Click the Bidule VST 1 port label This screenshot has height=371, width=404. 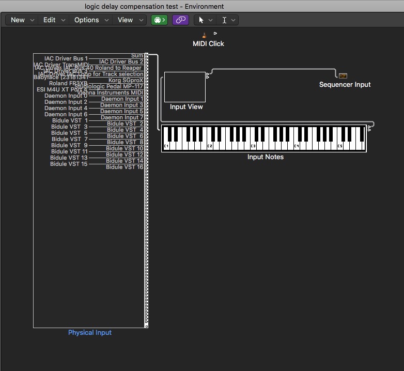click(x=70, y=120)
